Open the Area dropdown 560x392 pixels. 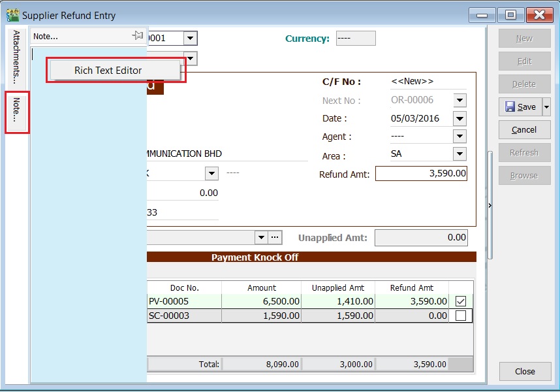click(459, 154)
